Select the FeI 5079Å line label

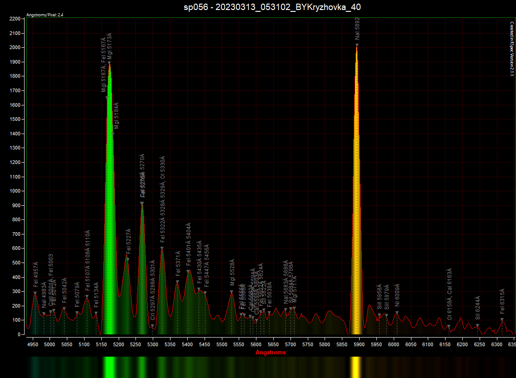[x=77, y=295]
